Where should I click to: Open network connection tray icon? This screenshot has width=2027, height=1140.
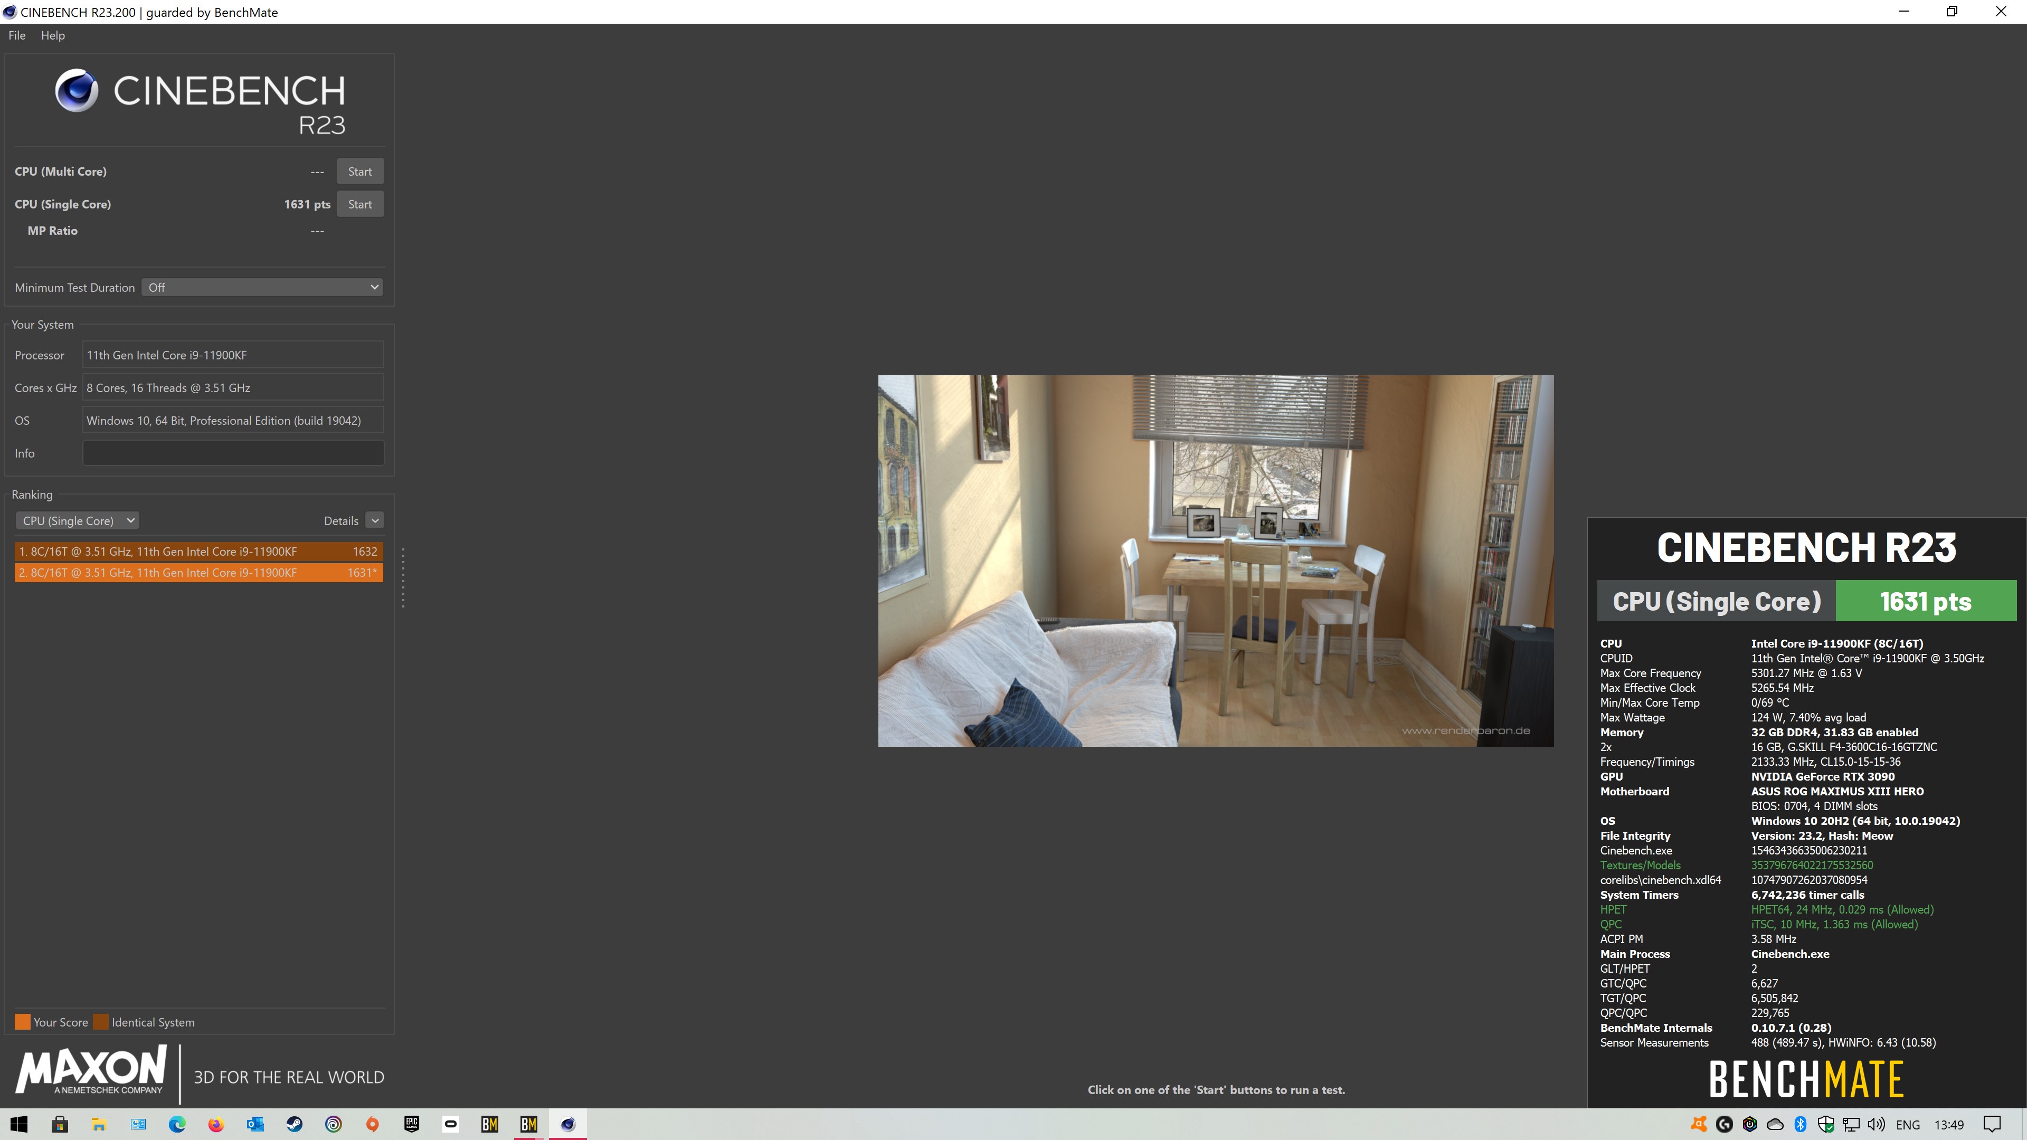point(1851,1124)
